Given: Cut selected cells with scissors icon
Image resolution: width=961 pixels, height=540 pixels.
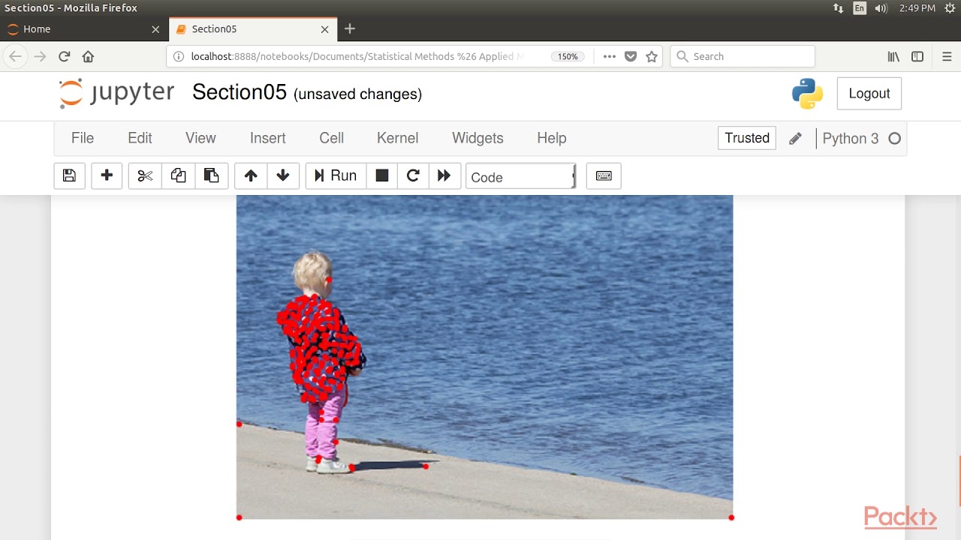Looking at the screenshot, I should click(x=145, y=175).
